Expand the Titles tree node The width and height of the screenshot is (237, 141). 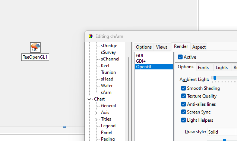coord(96,119)
